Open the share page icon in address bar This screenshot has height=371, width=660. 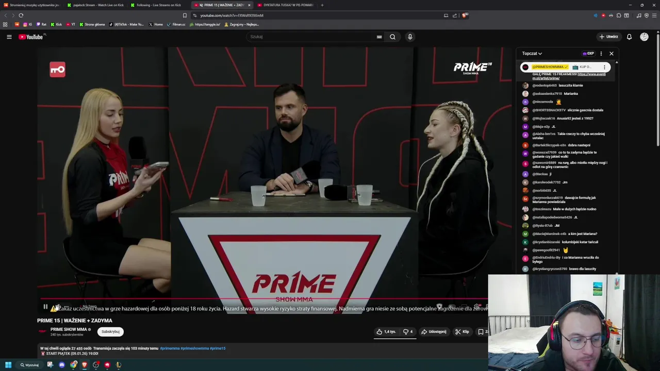coord(455,15)
